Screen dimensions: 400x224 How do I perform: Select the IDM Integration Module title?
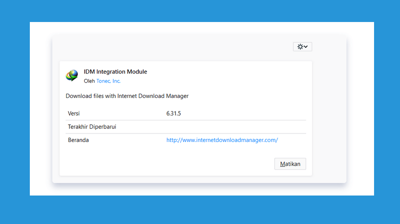tap(115, 72)
